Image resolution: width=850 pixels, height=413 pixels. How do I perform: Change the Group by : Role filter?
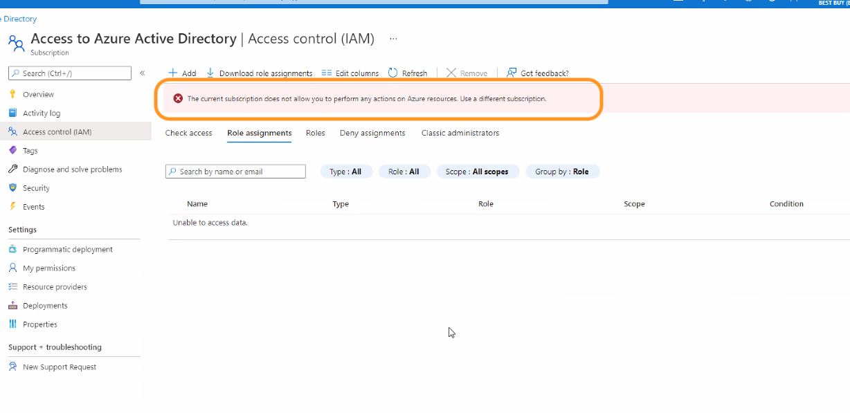coord(562,172)
